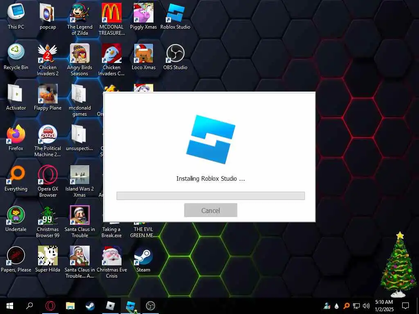This screenshot has width=419, height=314.
Task: Click the installation progress bar
Action: [211, 196]
